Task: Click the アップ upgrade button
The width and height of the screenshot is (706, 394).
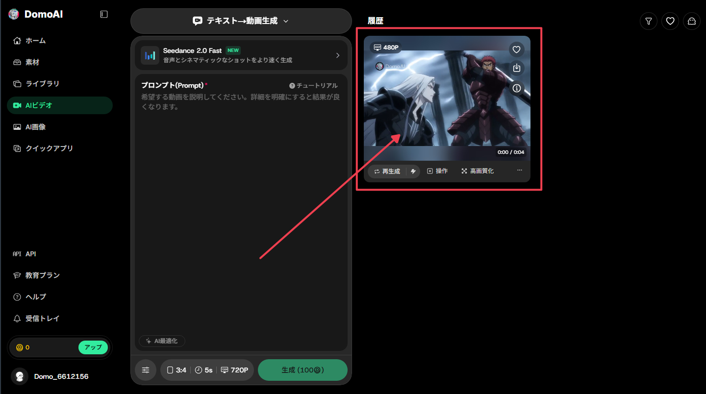Action: 93,347
